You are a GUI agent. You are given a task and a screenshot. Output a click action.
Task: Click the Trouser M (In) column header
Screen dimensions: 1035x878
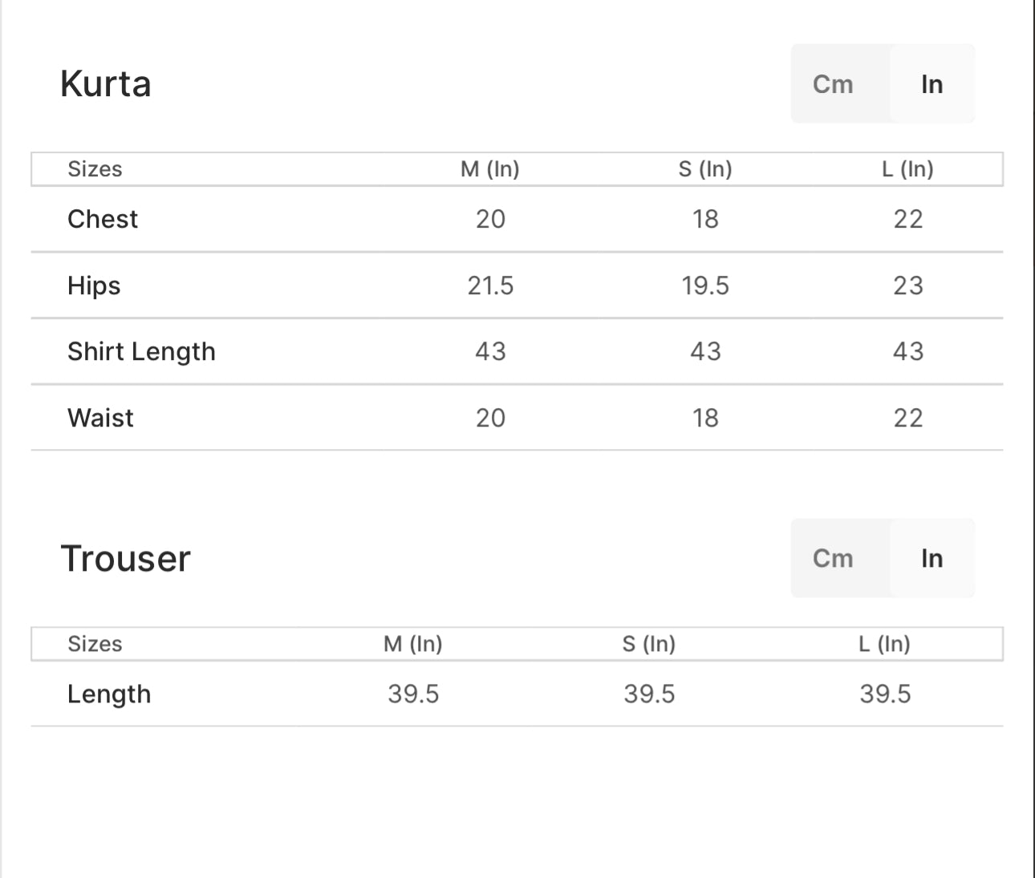[413, 644]
